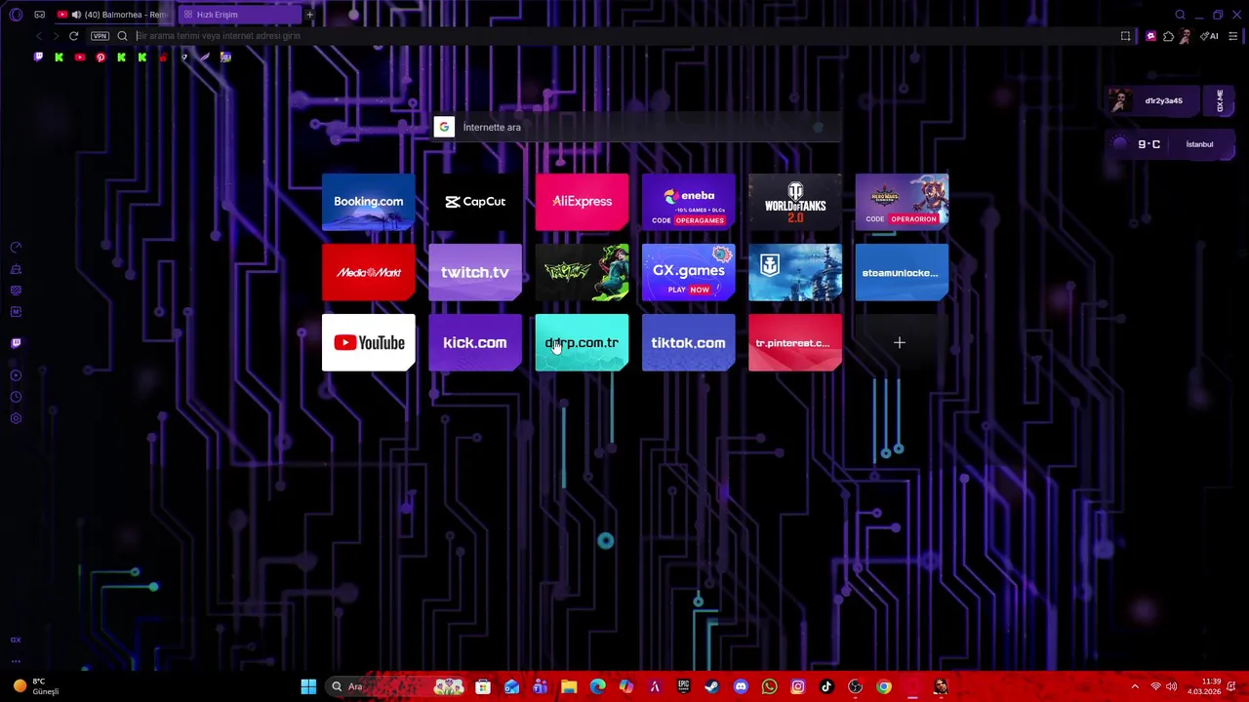Open the AliExpress speed dial tile
Image resolution: width=1249 pixels, height=702 pixels.
tap(582, 202)
